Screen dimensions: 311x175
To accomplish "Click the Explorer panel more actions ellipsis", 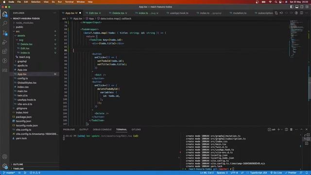I will (55, 13).
